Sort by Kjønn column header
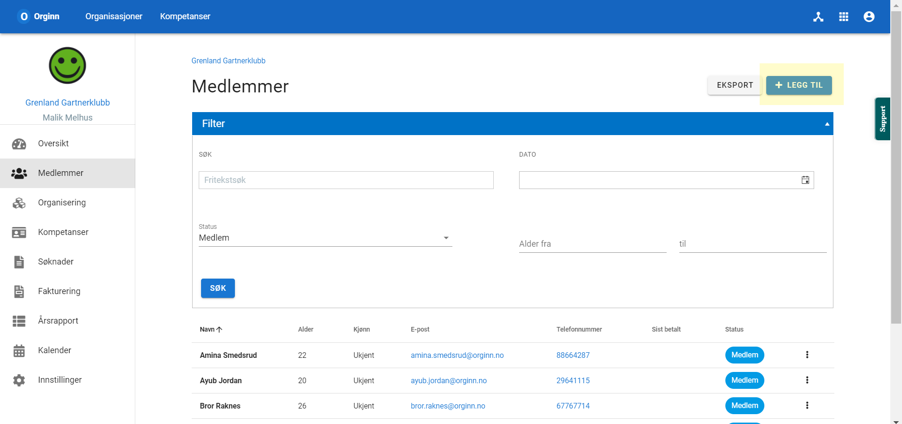This screenshot has width=902, height=424. pyautogui.click(x=362, y=329)
